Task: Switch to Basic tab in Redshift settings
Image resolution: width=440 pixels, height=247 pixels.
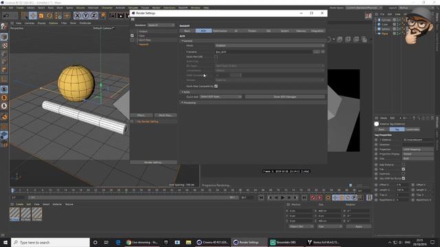Action: click(187, 31)
